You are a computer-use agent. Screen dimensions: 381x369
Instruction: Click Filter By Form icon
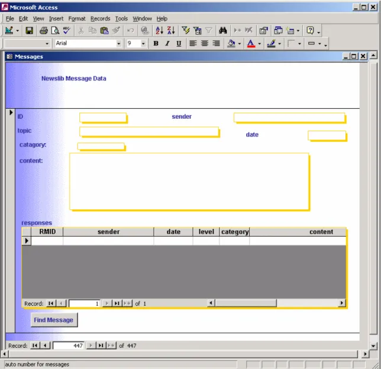[198, 31]
